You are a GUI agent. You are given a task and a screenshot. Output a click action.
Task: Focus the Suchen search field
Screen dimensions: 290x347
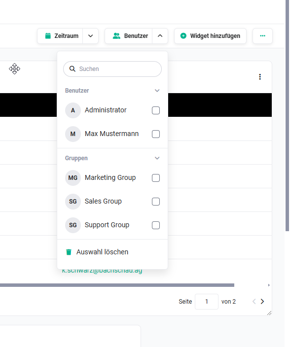[112, 69]
